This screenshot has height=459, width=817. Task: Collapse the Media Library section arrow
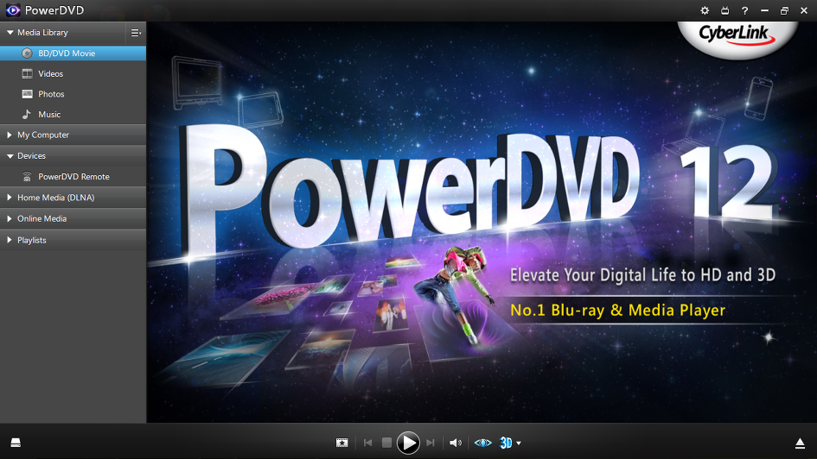point(10,32)
